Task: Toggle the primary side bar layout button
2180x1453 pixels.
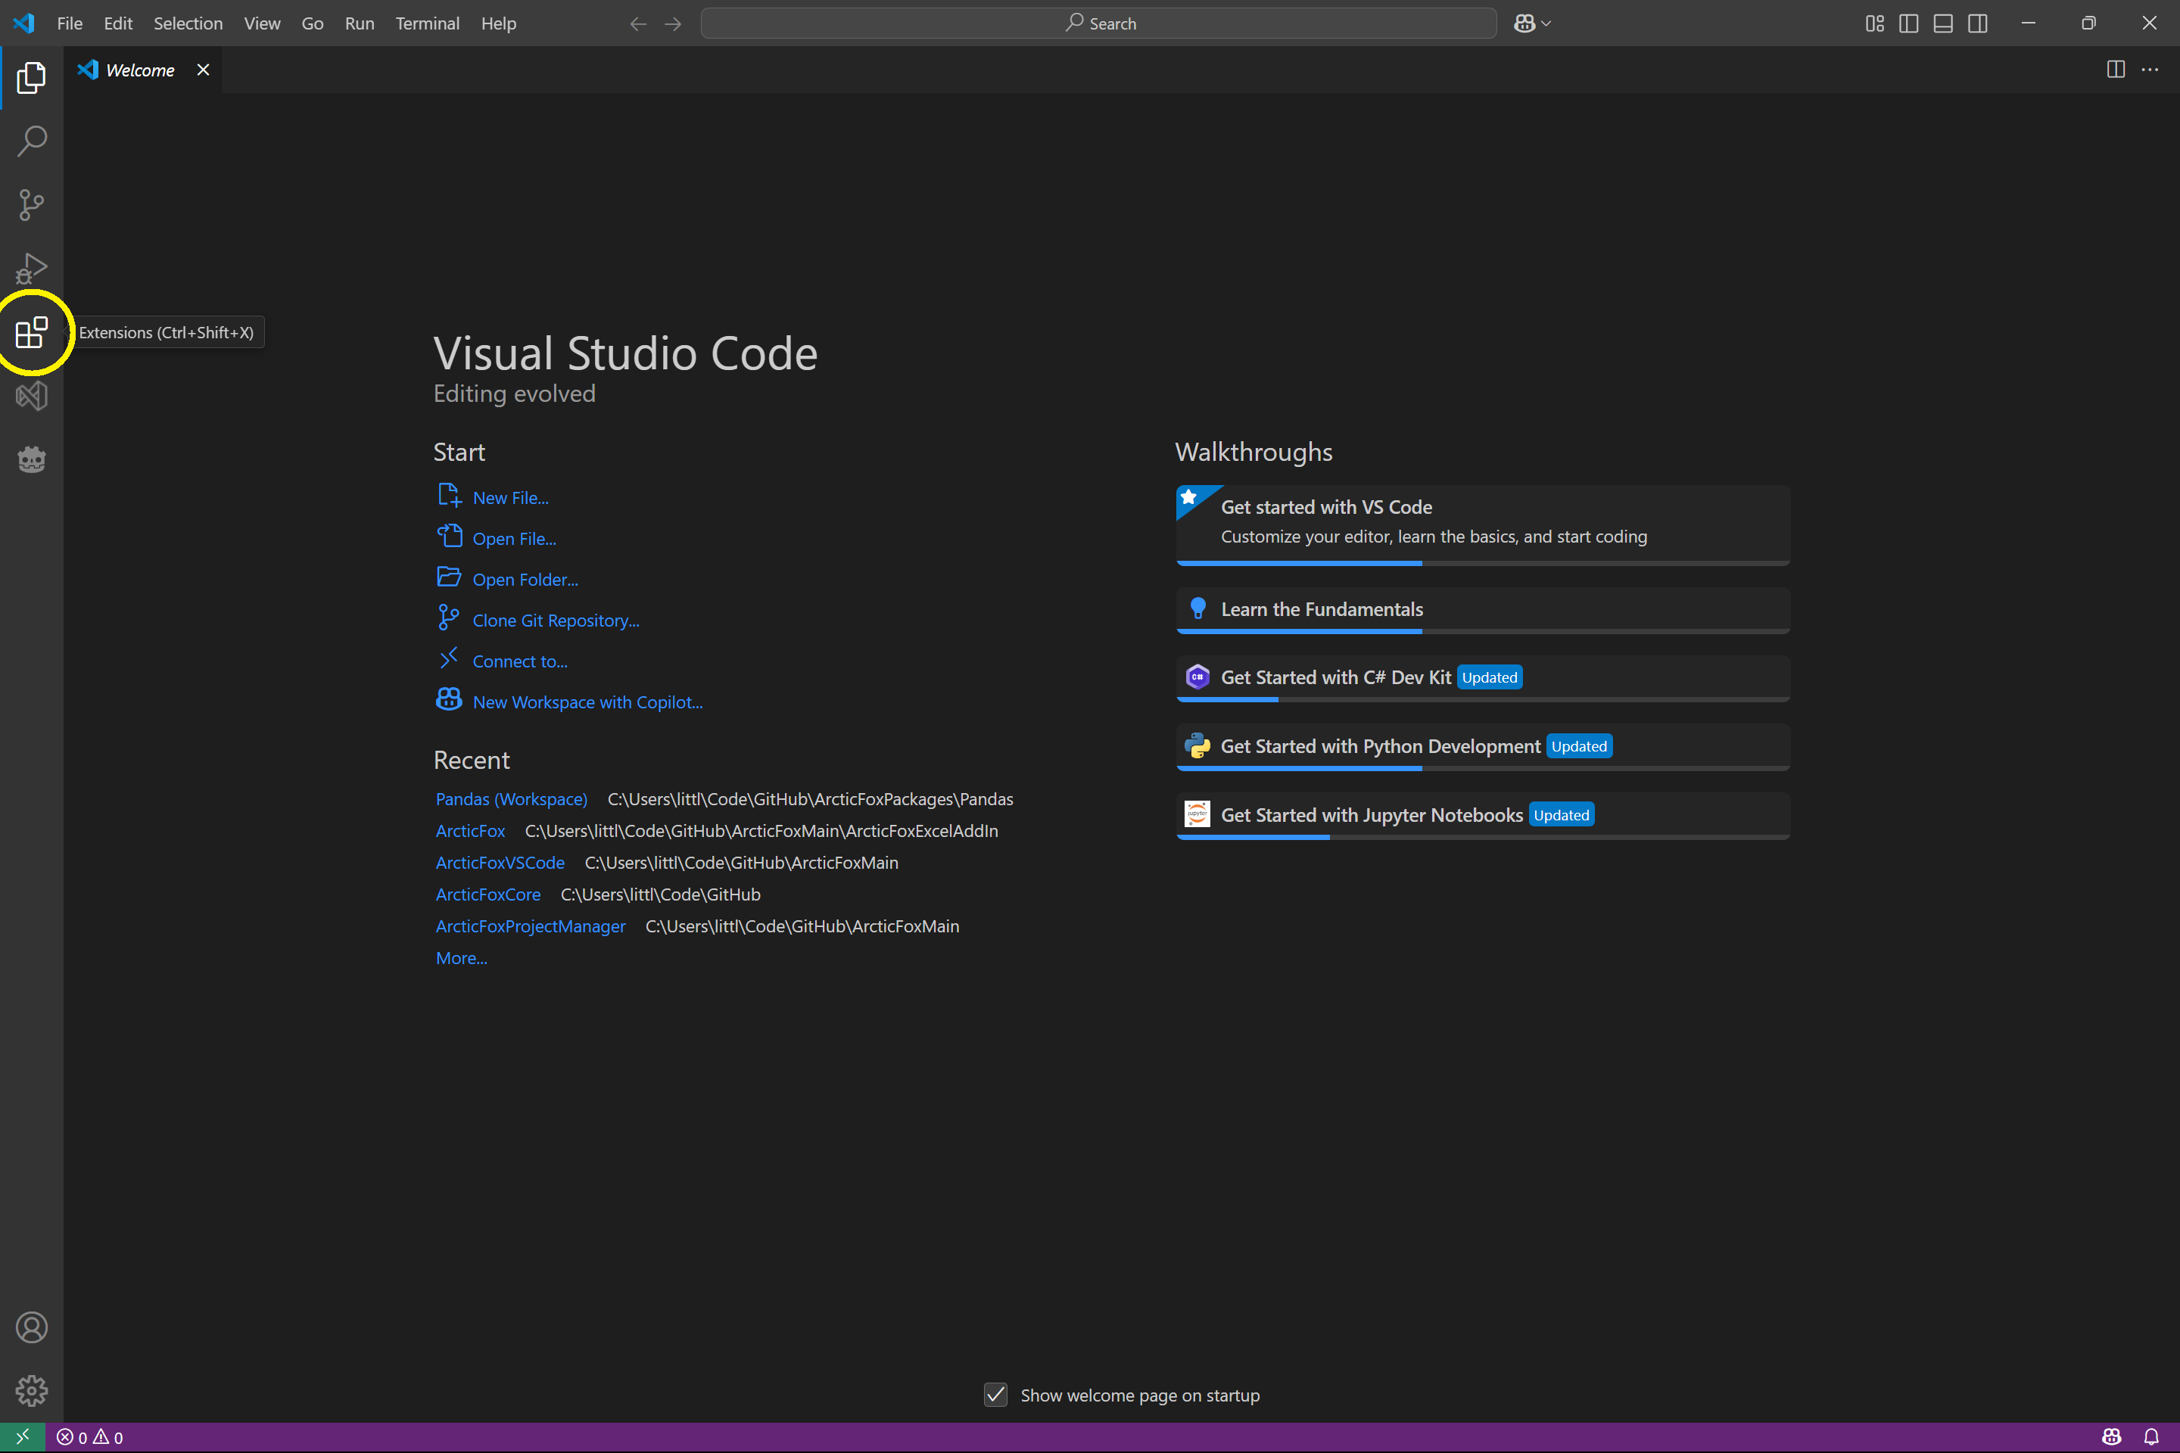Action: [x=1908, y=23]
